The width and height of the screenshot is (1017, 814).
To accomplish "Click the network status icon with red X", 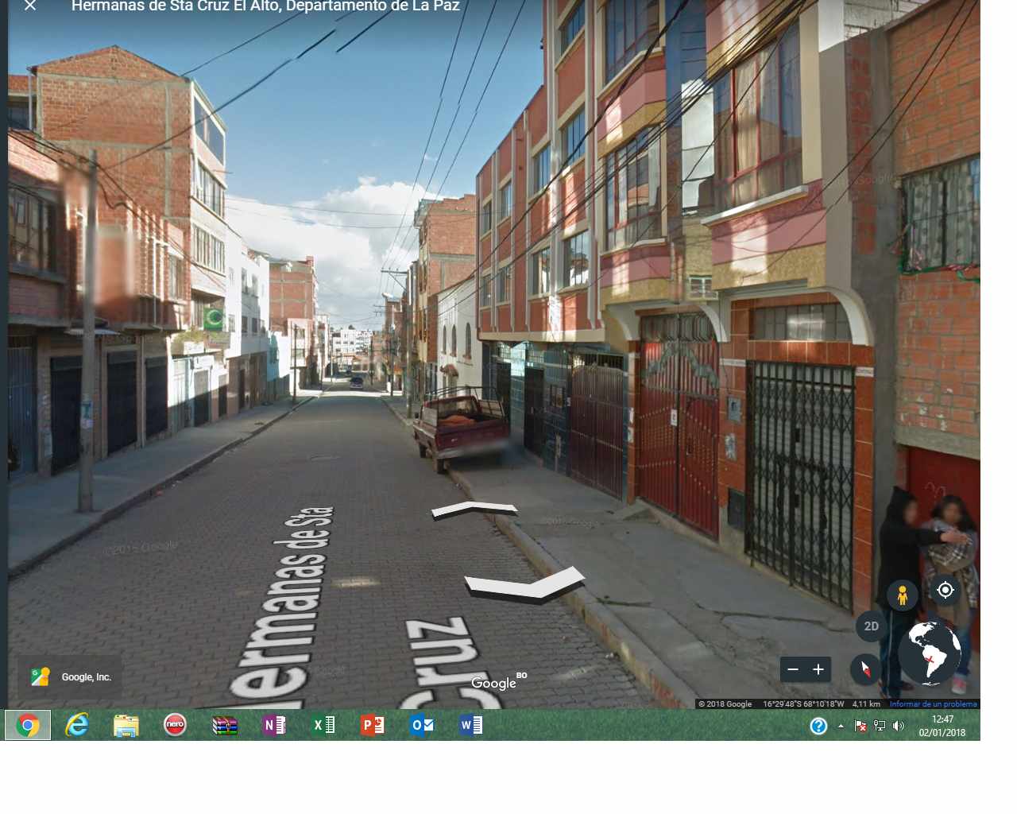I will pos(859,725).
